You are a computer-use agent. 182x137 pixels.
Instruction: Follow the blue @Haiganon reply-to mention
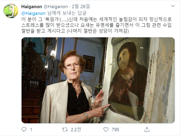(x=33, y=13)
